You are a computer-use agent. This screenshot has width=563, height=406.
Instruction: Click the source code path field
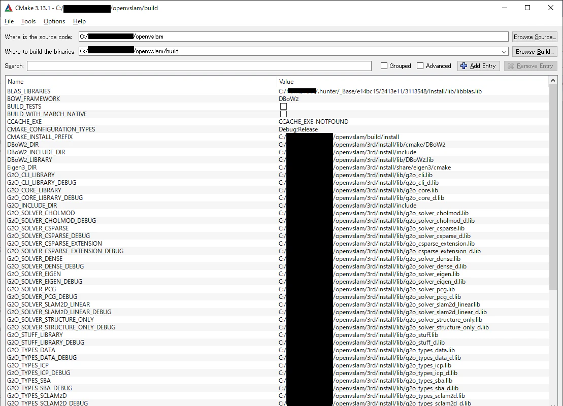click(x=293, y=37)
